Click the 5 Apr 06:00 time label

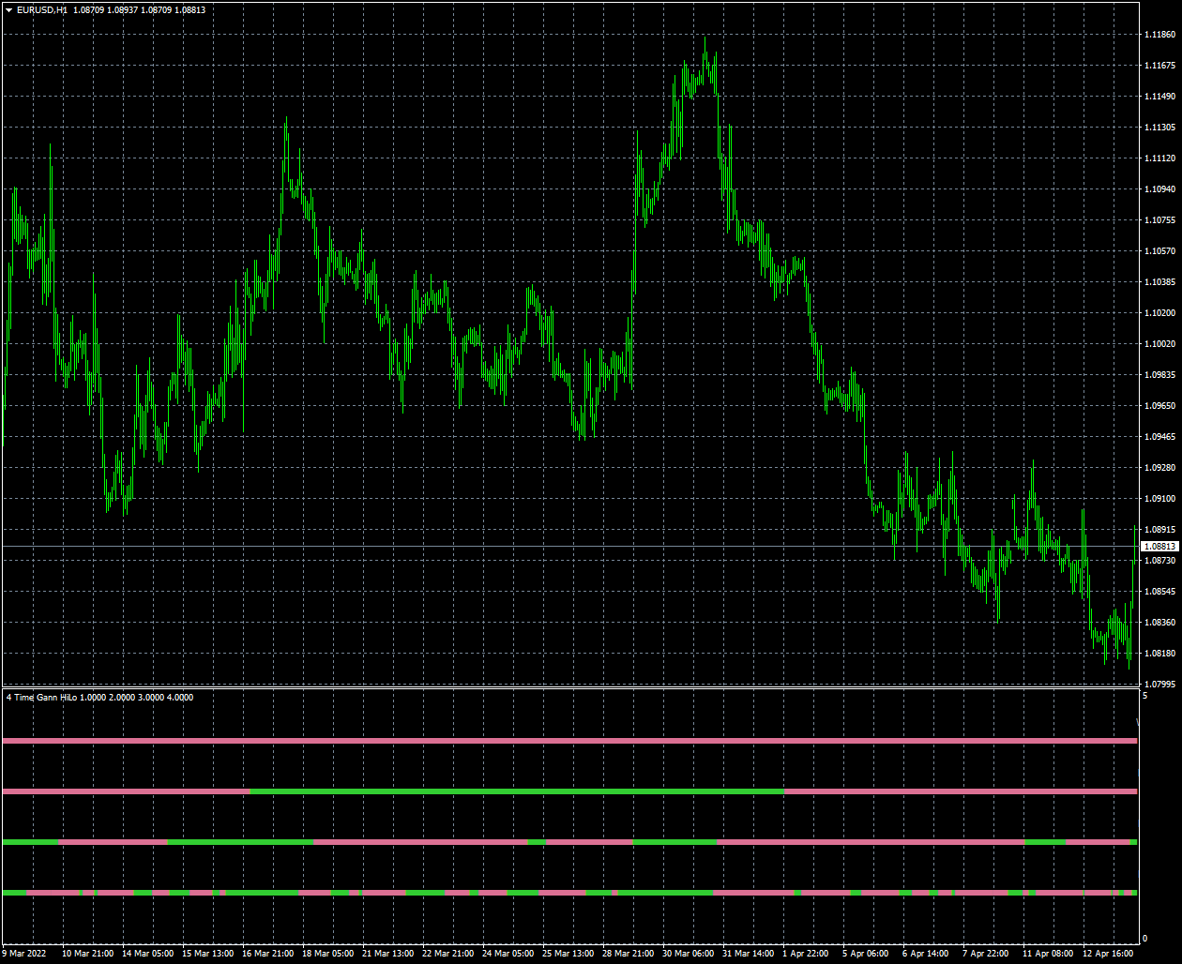coord(866,954)
